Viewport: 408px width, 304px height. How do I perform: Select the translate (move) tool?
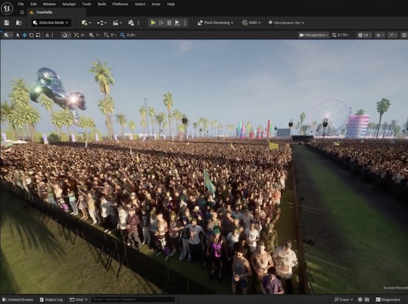pos(25,35)
